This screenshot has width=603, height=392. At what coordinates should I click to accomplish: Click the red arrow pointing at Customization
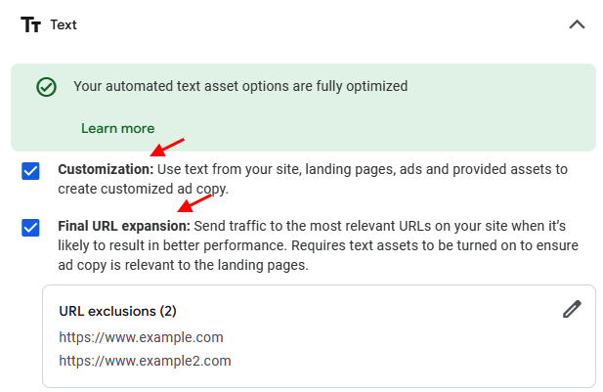click(x=167, y=148)
